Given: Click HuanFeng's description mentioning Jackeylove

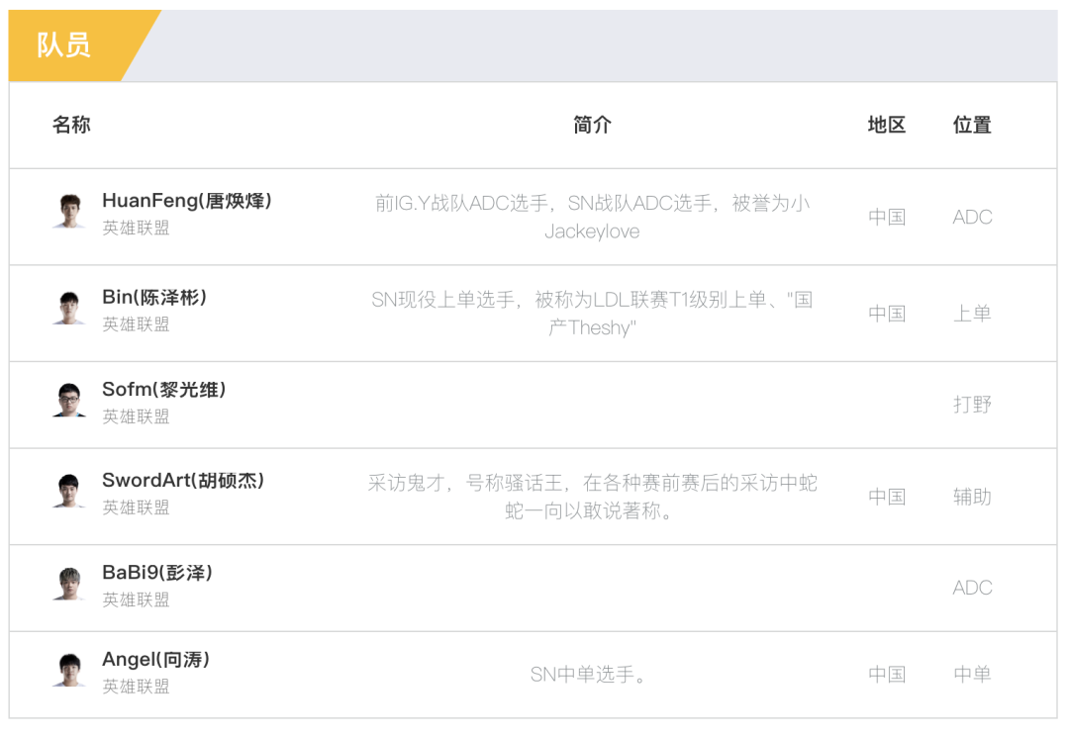Looking at the screenshot, I should [x=592, y=217].
